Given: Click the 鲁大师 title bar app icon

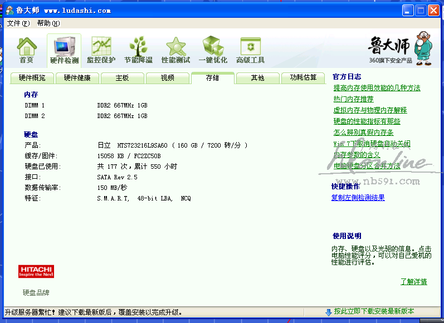Looking at the screenshot, I should 9,11.
